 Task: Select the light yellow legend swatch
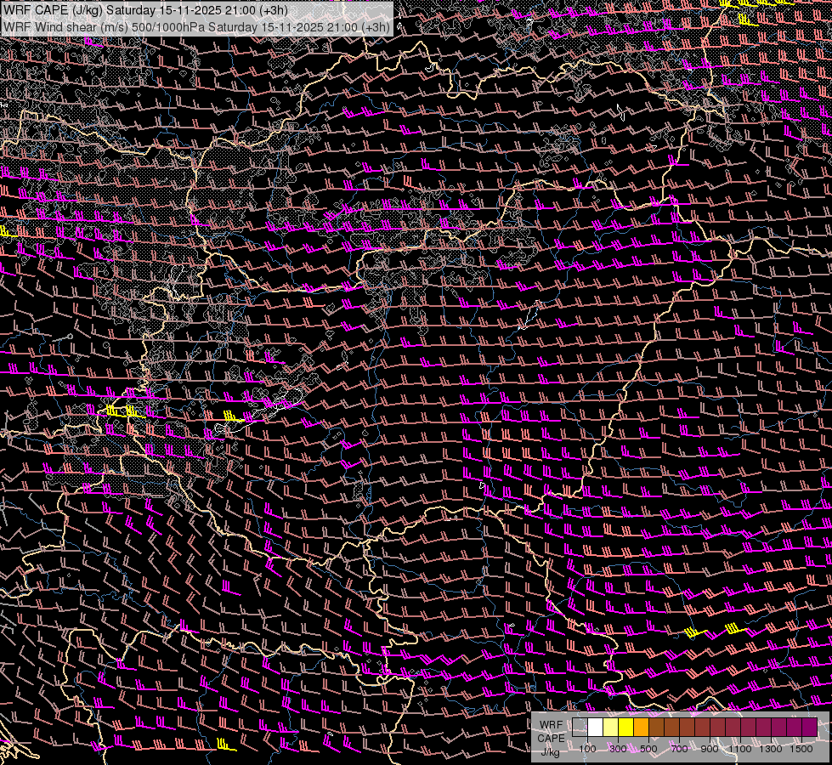point(611,728)
